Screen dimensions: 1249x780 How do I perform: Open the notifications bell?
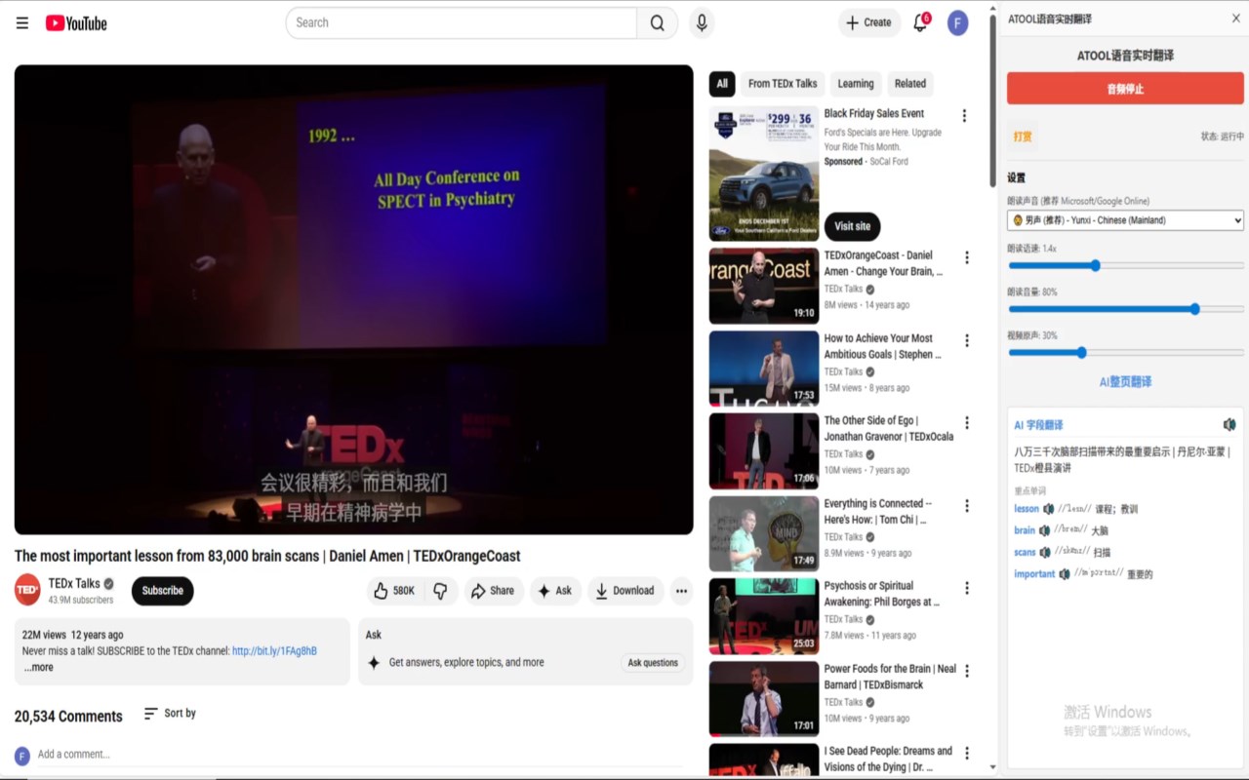(x=920, y=23)
